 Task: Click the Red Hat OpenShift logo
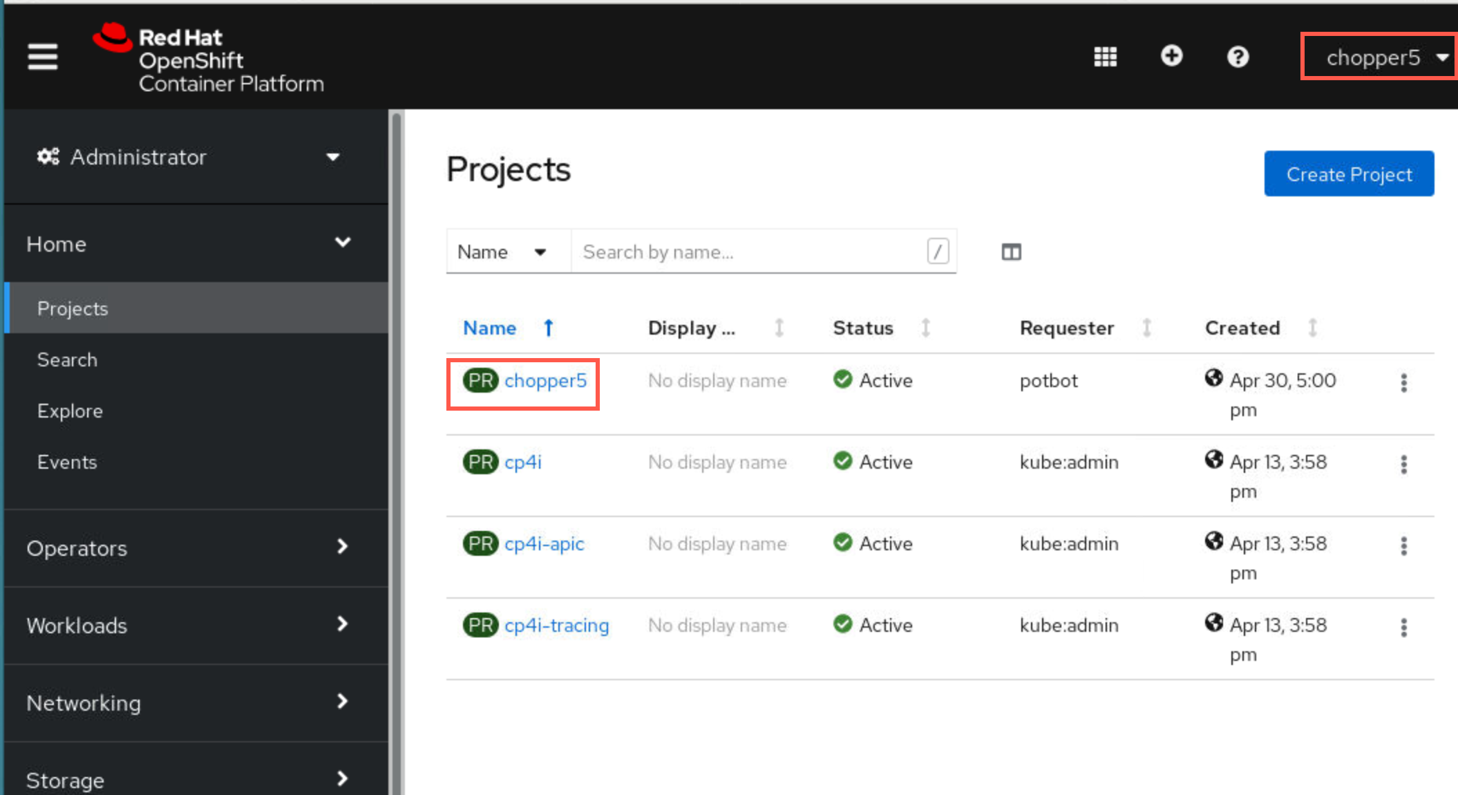(208, 59)
